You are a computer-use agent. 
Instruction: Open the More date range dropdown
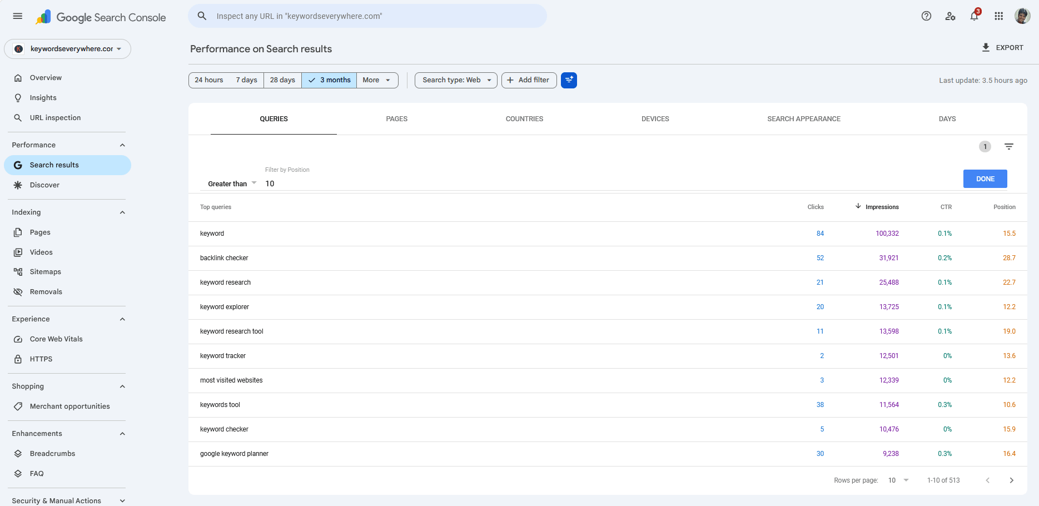377,80
